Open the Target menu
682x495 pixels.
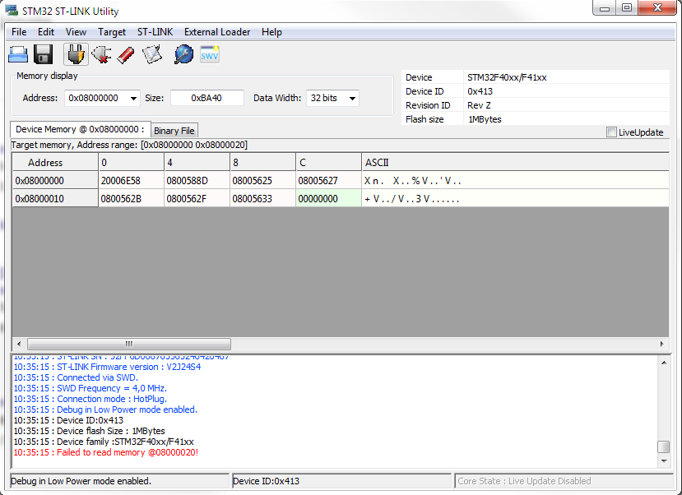tap(112, 32)
